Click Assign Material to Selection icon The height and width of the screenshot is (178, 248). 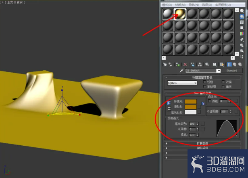177,65
